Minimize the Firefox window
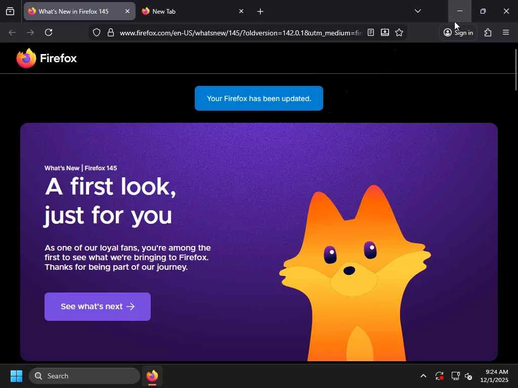 point(459,11)
